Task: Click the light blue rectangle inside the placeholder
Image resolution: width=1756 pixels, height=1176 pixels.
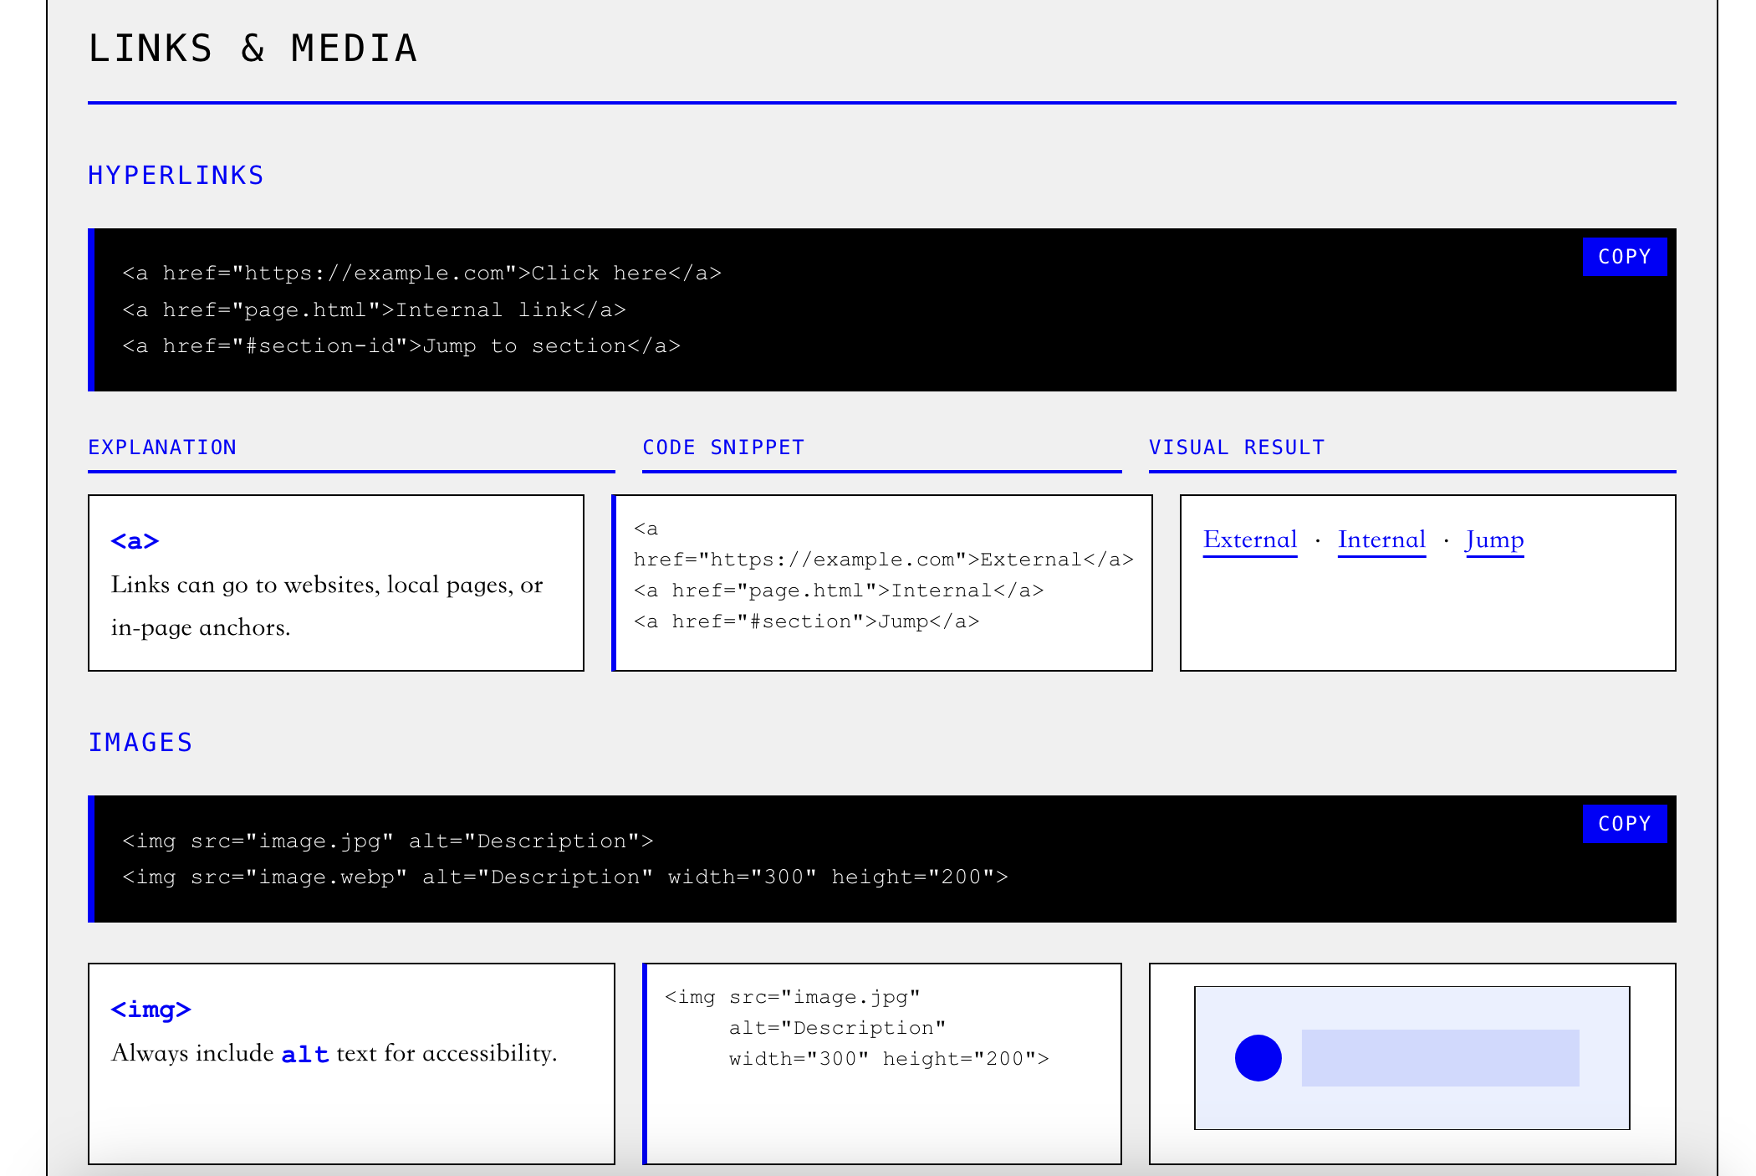Action: pyautogui.click(x=1439, y=1057)
